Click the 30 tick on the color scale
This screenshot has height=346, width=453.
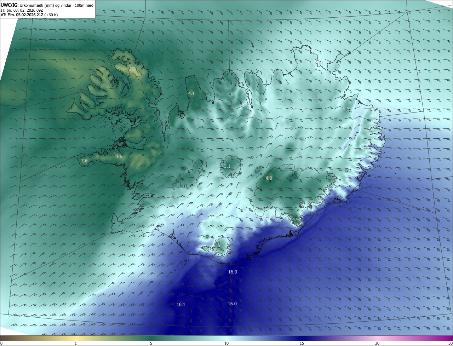click(377, 344)
